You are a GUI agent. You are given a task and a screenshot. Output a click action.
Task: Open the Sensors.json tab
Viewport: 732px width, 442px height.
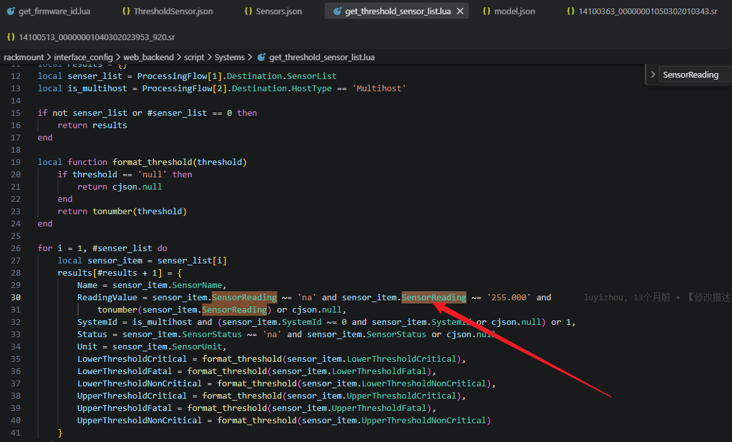(x=273, y=11)
